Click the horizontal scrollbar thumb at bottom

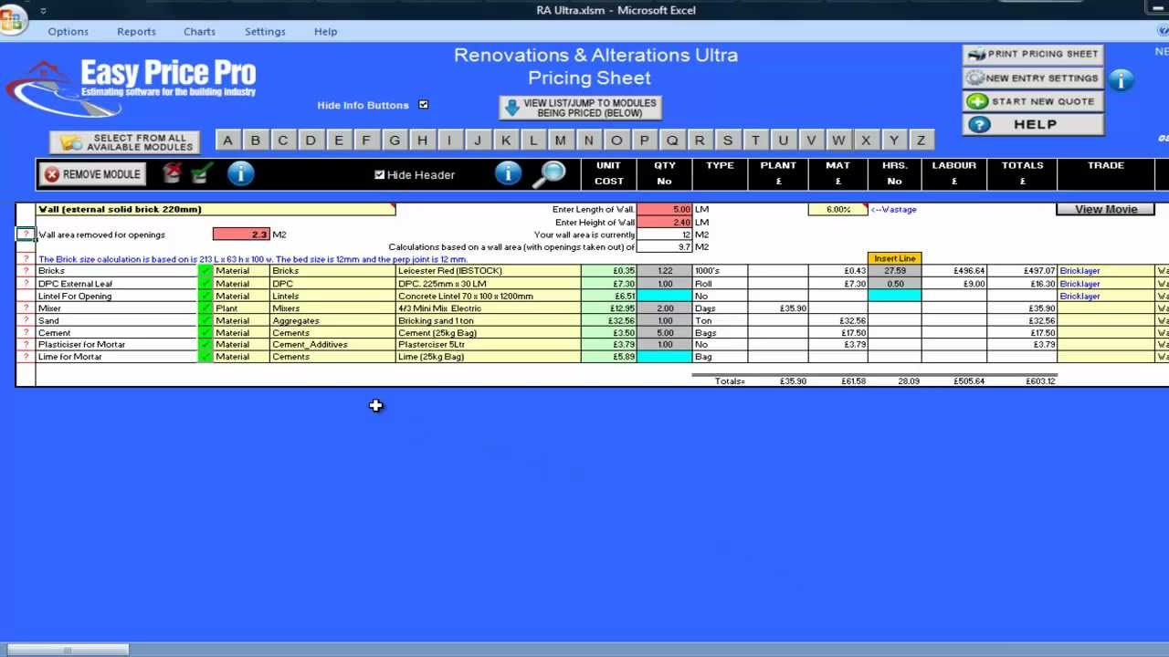(x=67, y=650)
